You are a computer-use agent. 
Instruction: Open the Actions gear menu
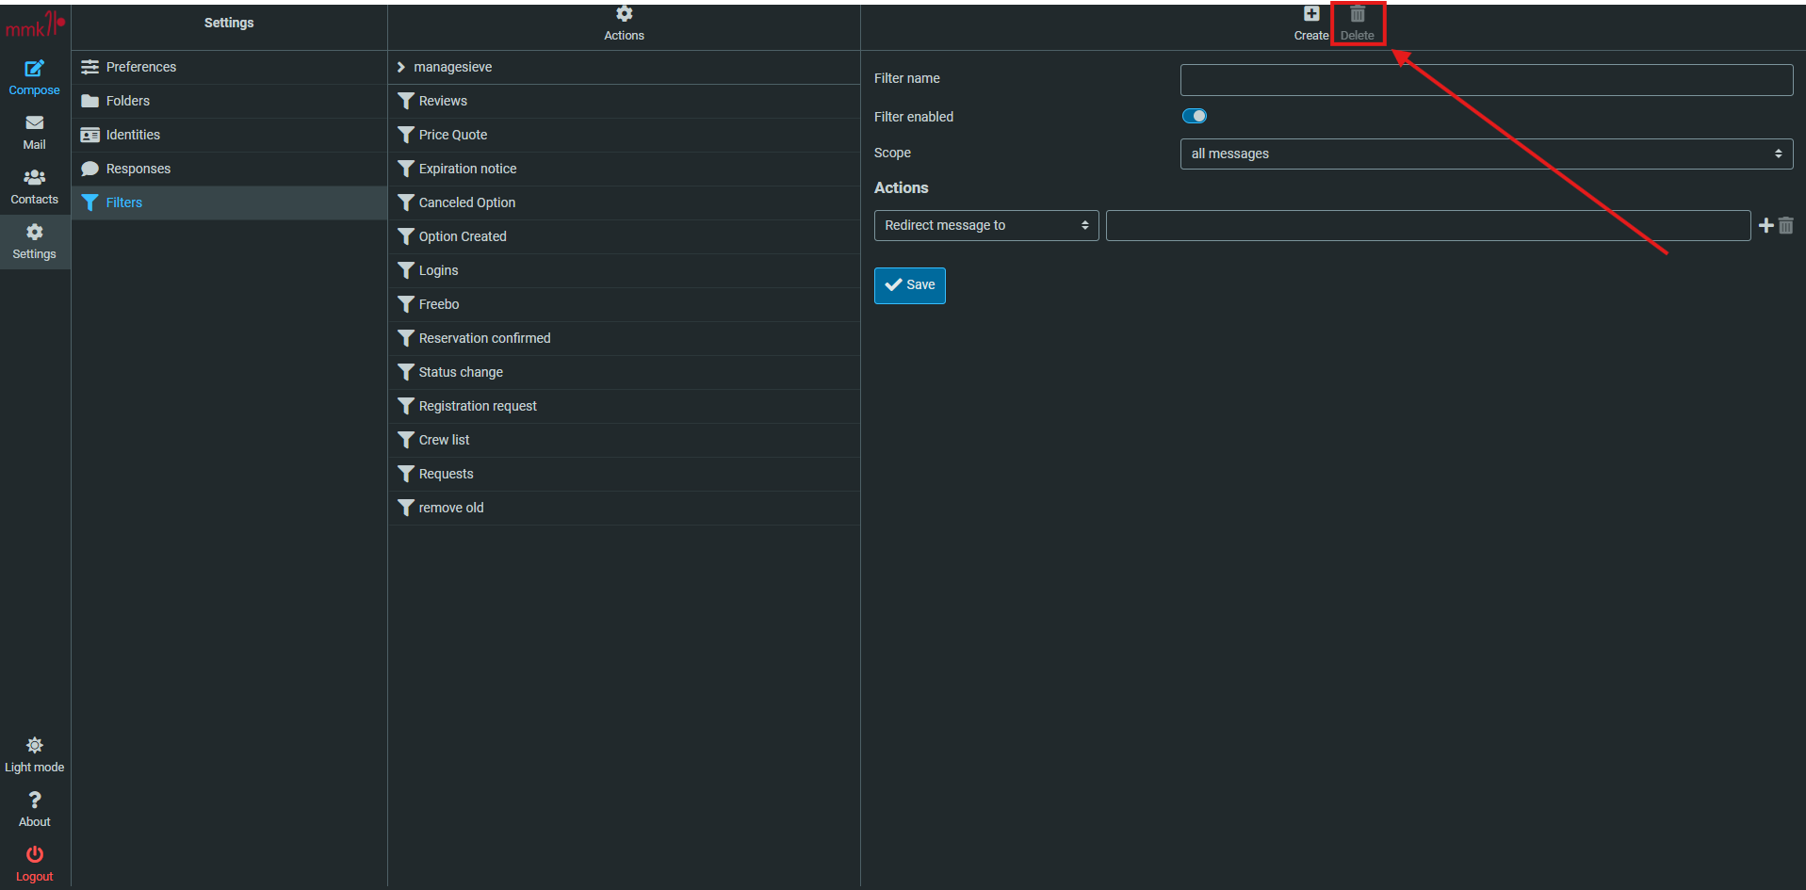[624, 24]
